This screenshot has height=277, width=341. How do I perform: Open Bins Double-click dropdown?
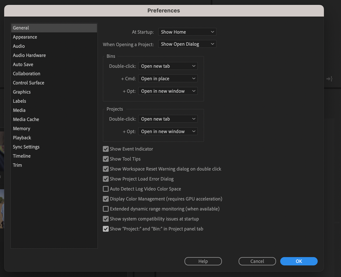click(168, 66)
